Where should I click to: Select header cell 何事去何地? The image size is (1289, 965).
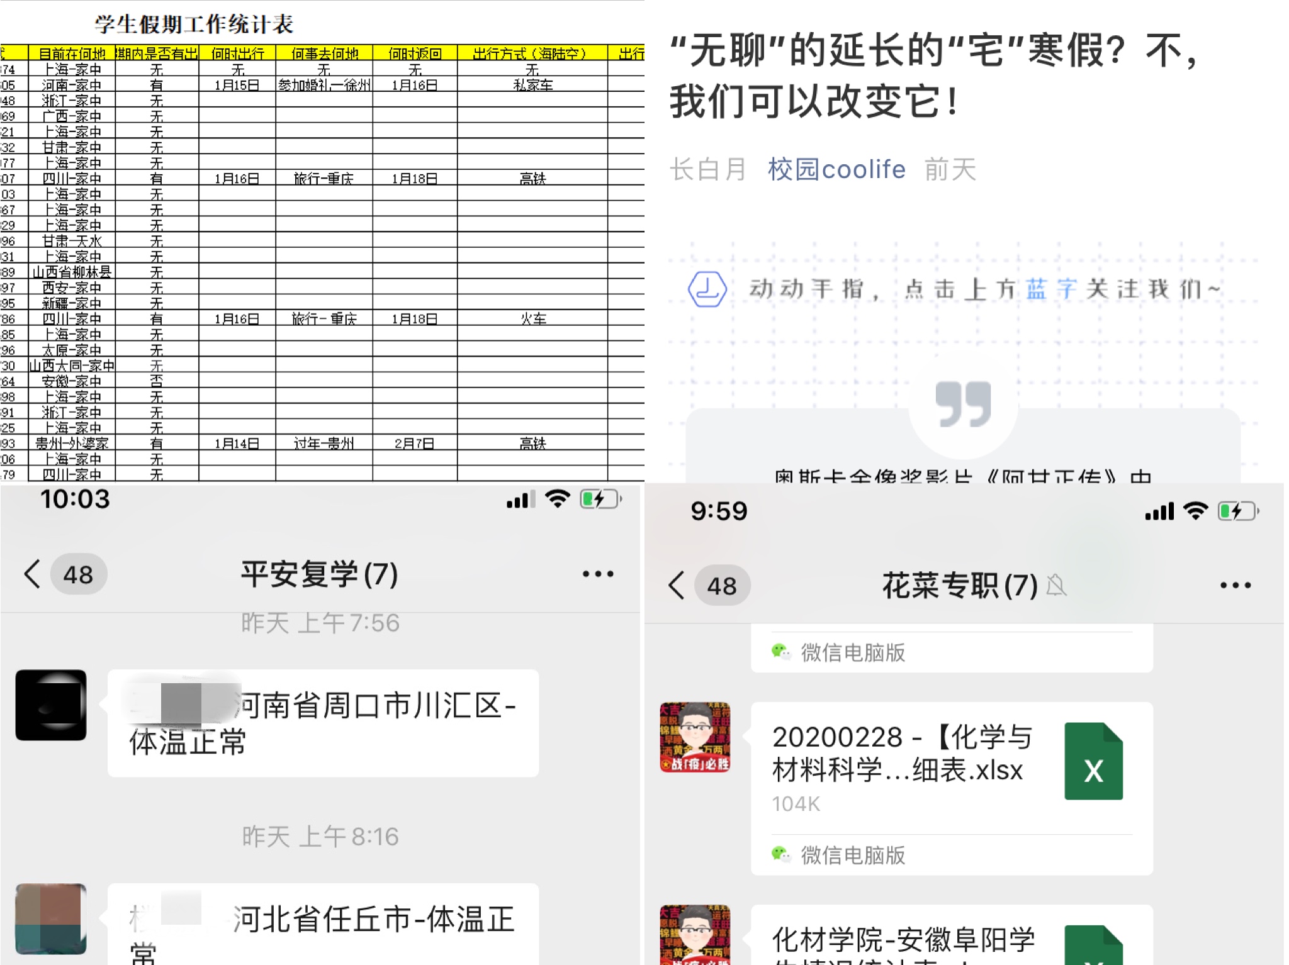click(324, 53)
